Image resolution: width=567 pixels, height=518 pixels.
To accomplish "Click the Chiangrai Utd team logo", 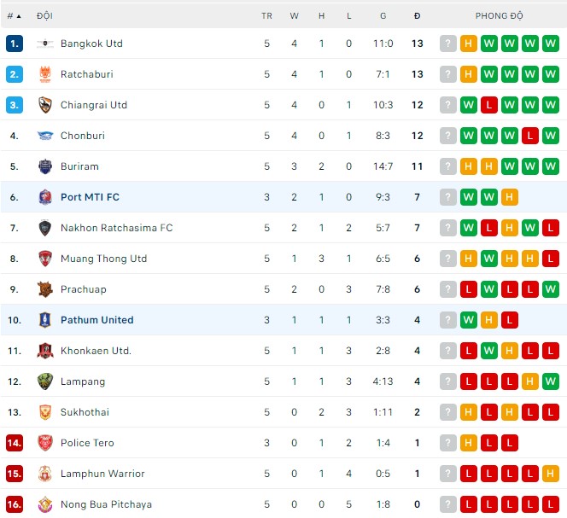I will 45,105.
